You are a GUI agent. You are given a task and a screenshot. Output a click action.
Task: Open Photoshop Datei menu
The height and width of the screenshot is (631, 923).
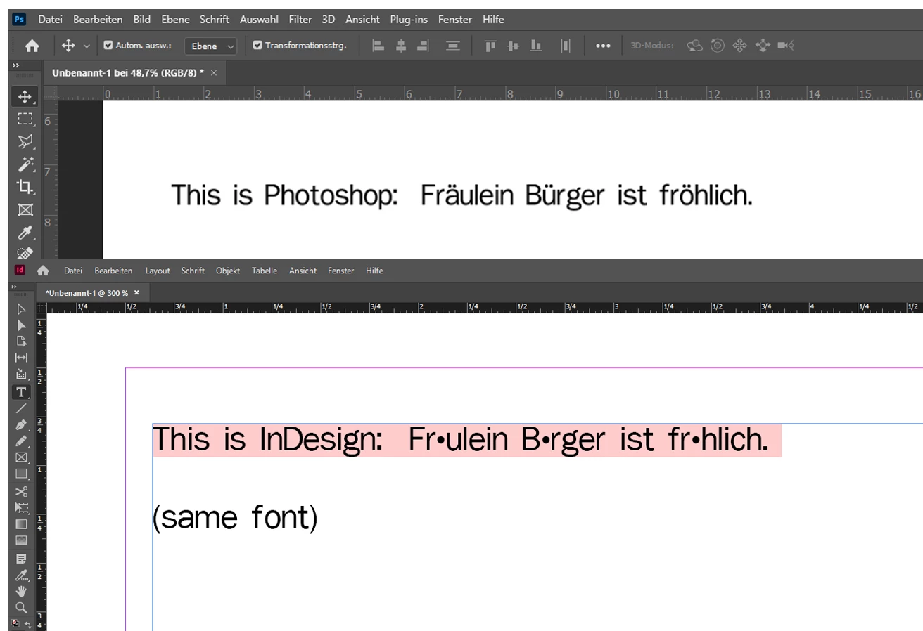tap(50, 20)
